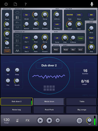Viewport: 98px width, 131px height.
Task: Adjust the filter Reso knob
Action: 79,24
